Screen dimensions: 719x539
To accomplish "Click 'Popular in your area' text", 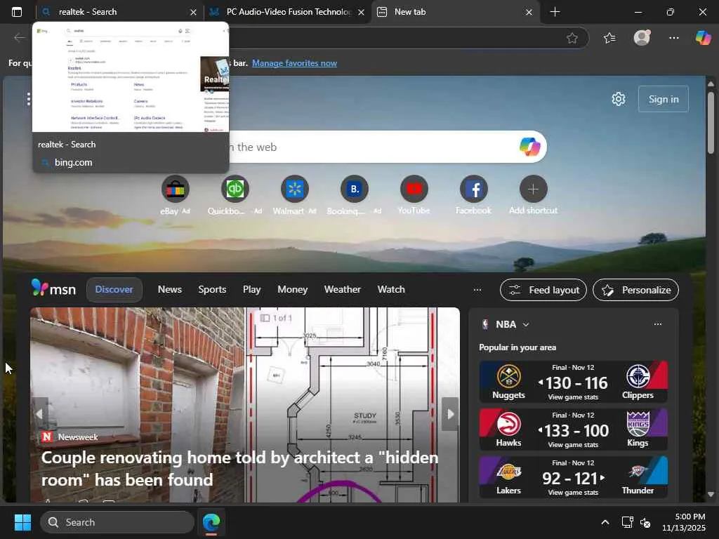I will point(517,347).
